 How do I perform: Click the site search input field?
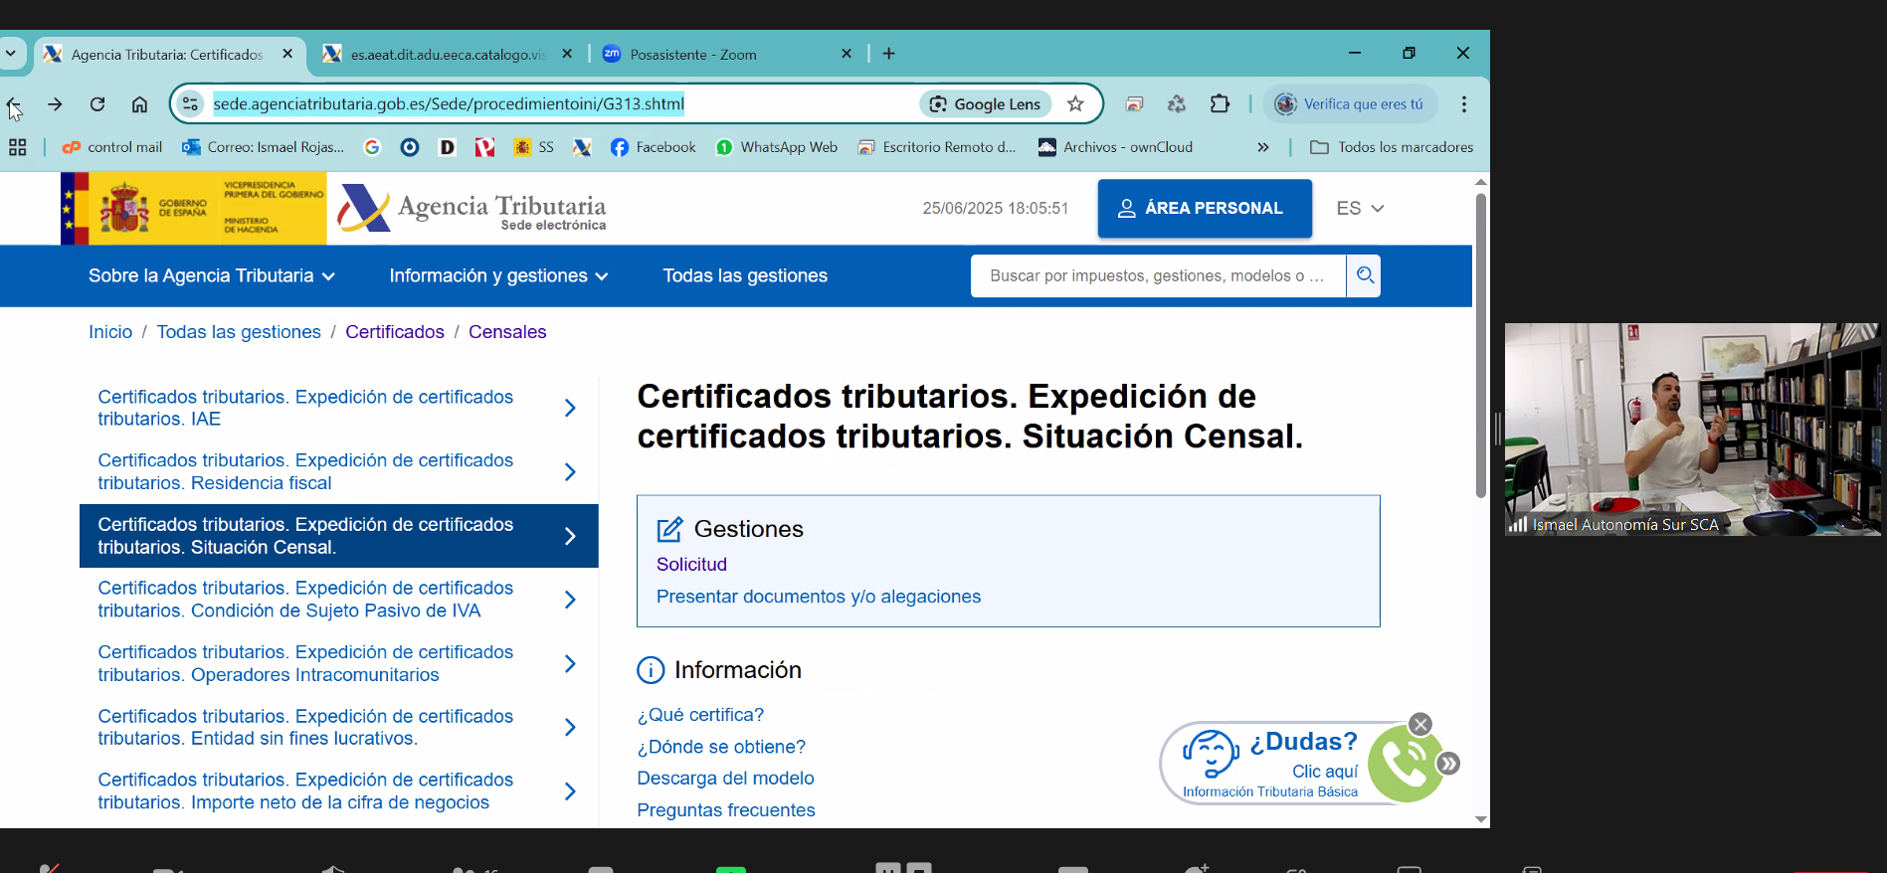click(x=1158, y=275)
